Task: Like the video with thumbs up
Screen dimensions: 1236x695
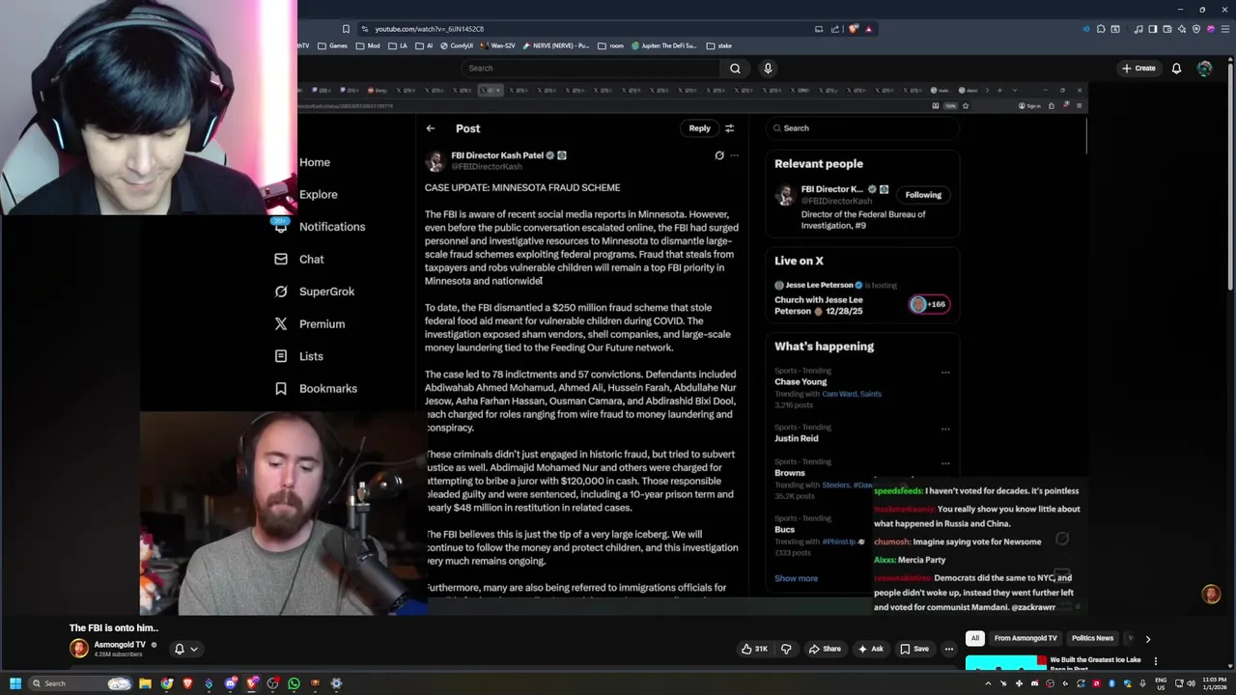Action: (x=754, y=649)
